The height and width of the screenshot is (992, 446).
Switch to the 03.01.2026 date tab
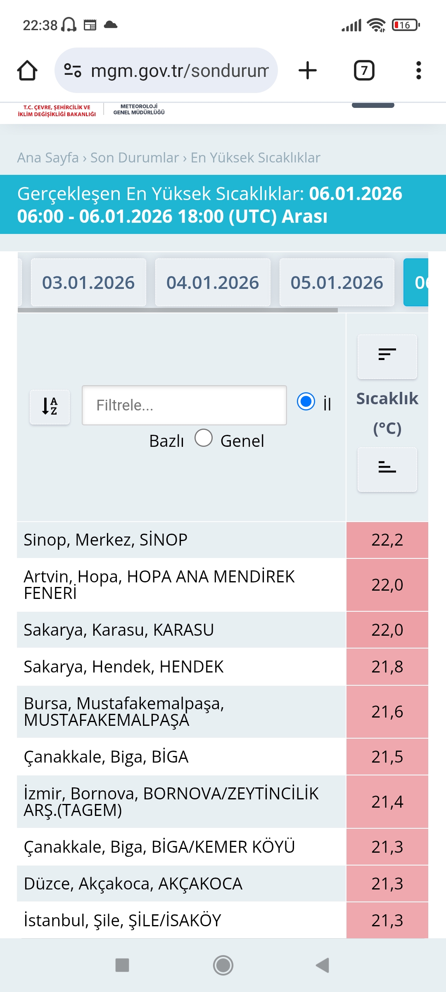click(x=88, y=283)
